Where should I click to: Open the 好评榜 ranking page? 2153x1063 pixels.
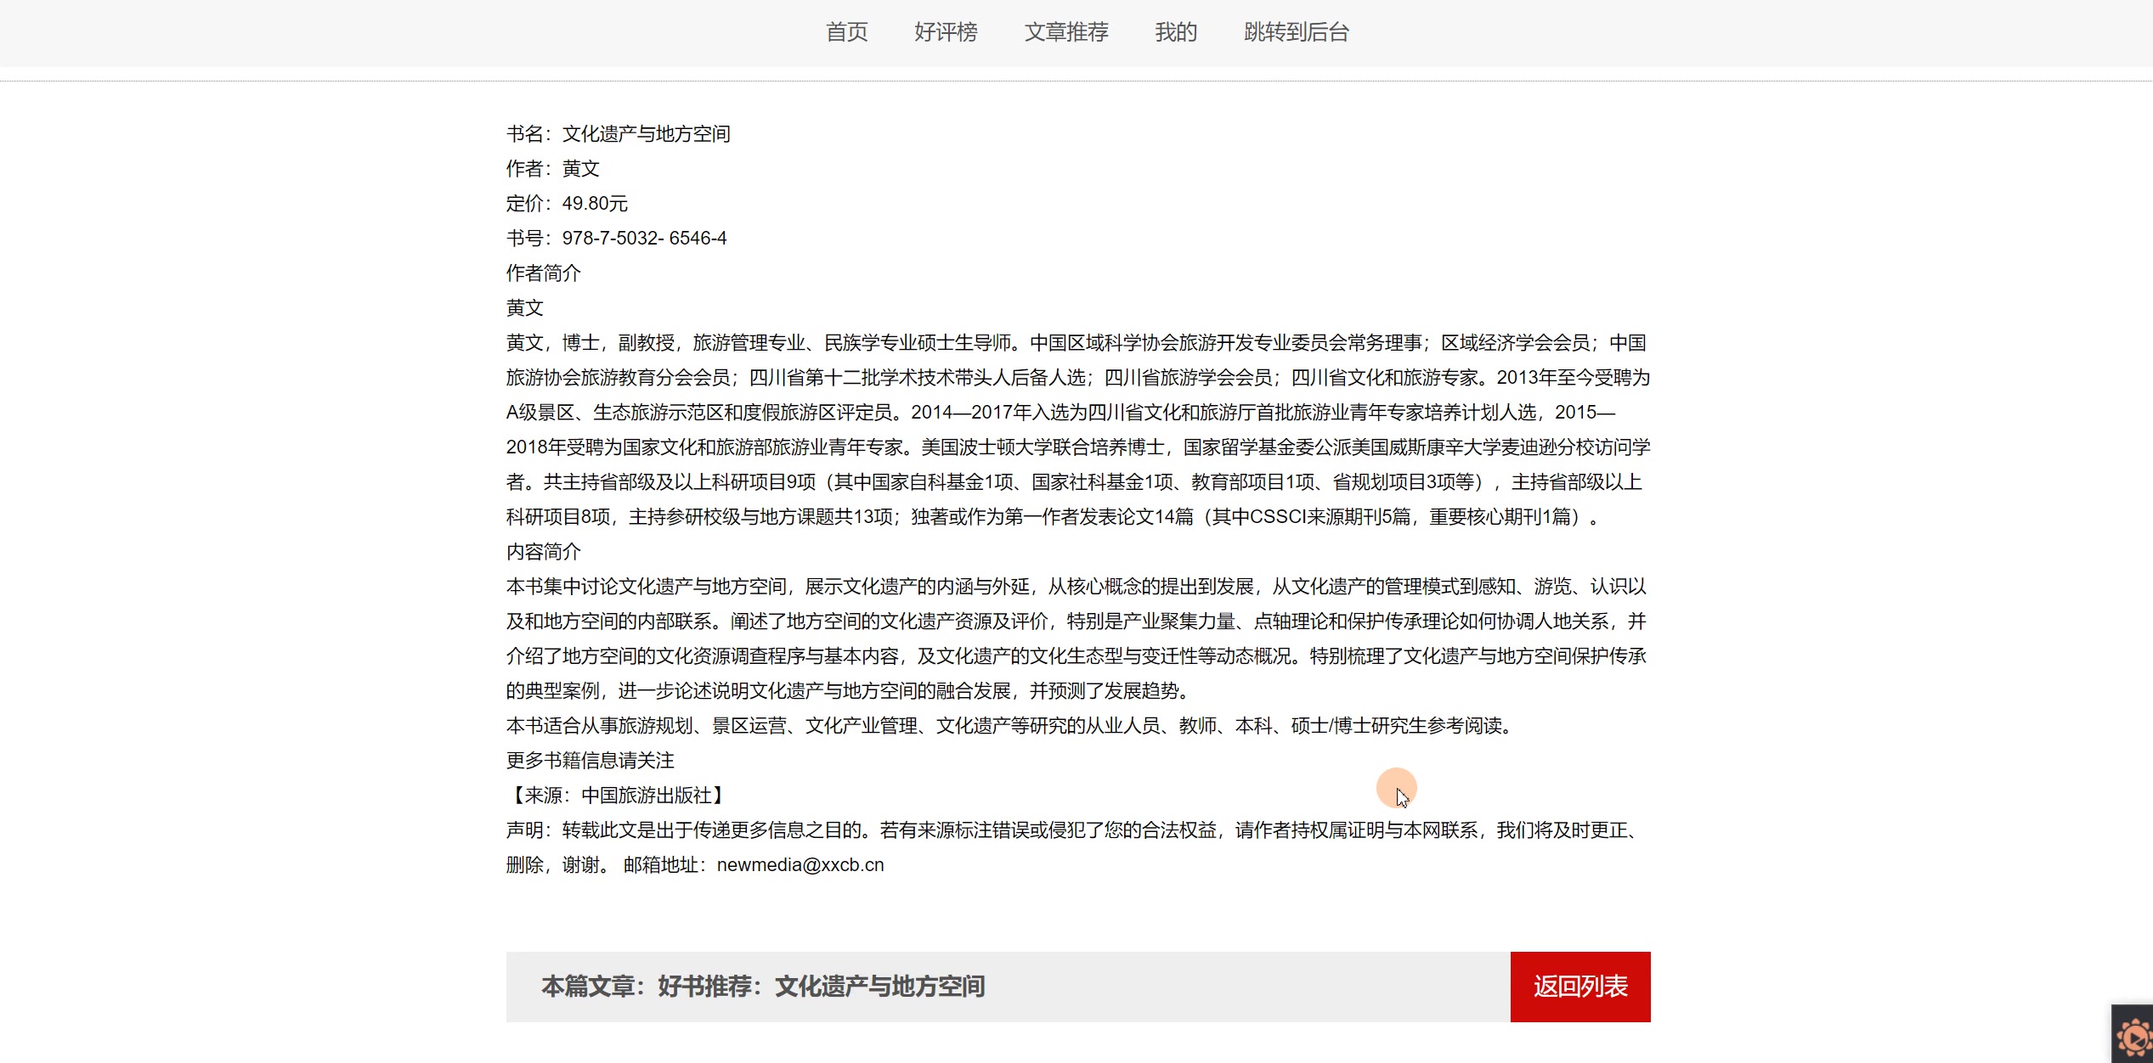pos(946,32)
